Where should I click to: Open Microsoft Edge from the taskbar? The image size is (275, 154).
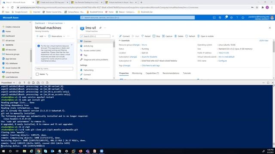(31, 151)
